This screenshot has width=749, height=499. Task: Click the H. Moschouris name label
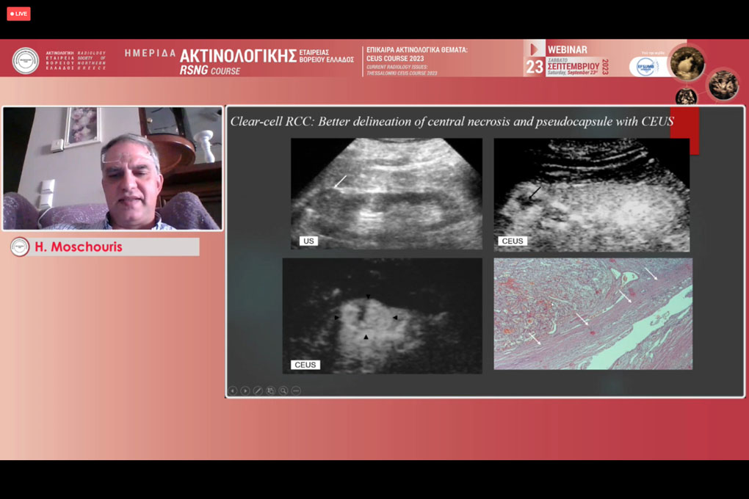(78, 247)
